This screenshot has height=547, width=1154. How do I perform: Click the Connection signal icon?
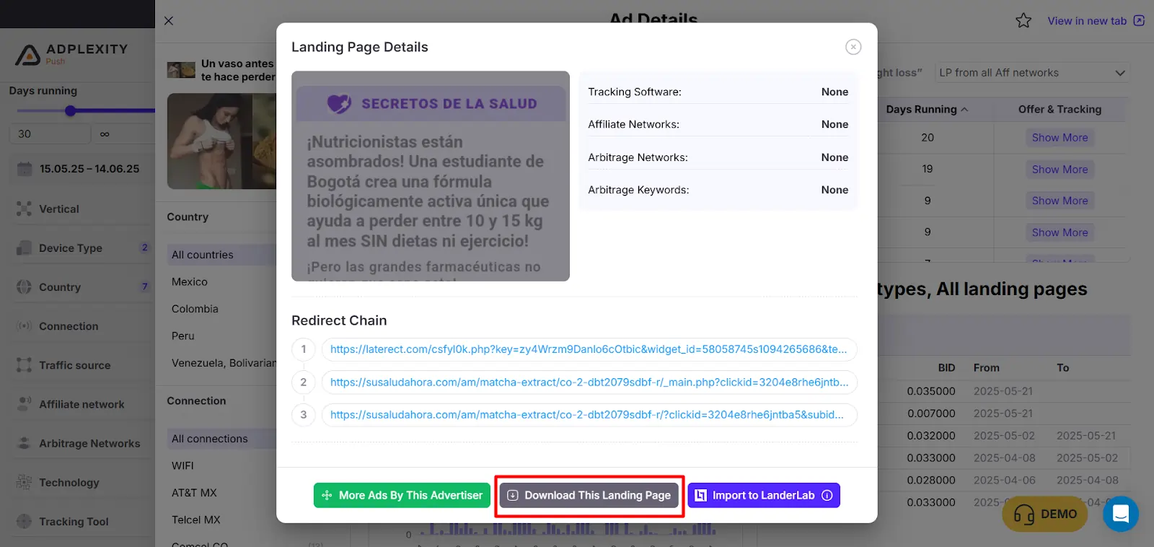(x=24, y=326)
